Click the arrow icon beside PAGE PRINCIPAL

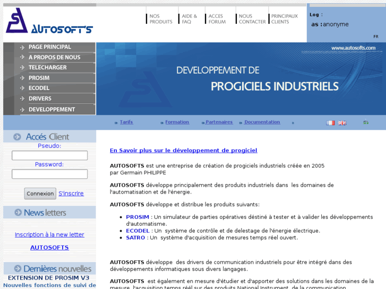click(22, 47)
